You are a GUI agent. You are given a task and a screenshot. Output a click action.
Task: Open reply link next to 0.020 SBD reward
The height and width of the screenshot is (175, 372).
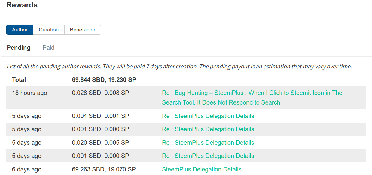pos(208,143)
